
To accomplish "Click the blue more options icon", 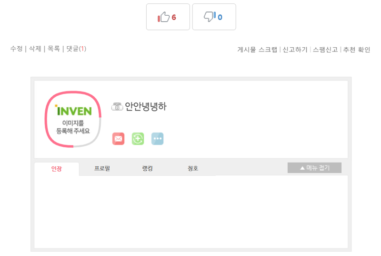I will (x=158, y=139).
